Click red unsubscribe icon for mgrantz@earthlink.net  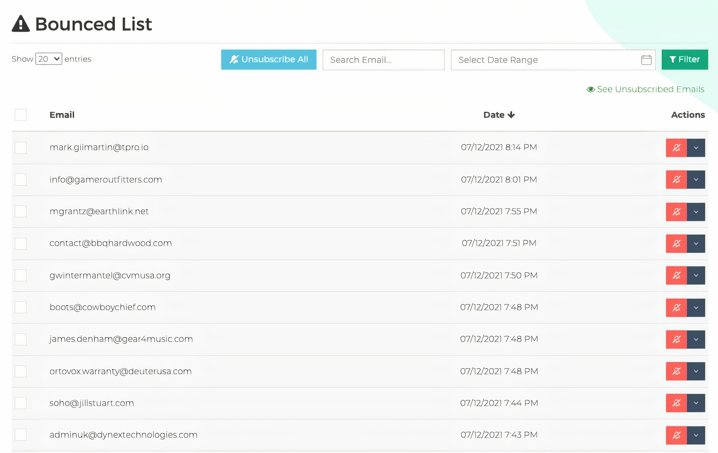[x=676, y=212]
